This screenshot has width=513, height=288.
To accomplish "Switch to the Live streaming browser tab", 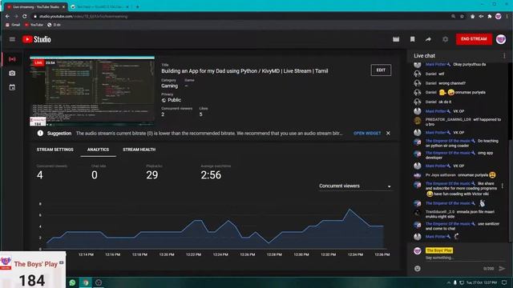I will [x=36, y=7].
